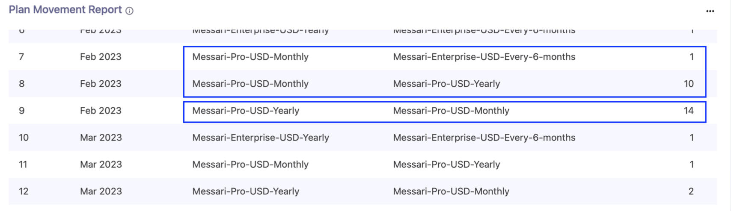Select Messari-Pro-USD-Yearly destination in row 11
Viewport: 731px width, 211px height.
(446, 164)
